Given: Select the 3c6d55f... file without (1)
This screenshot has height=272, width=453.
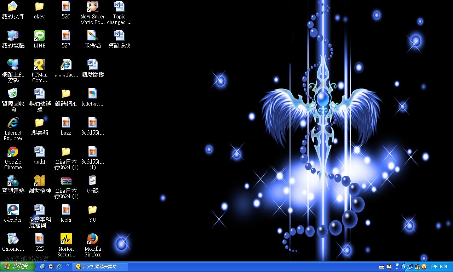Looking at the screenshot, I should pyautogui.click(x=93, y=123).
